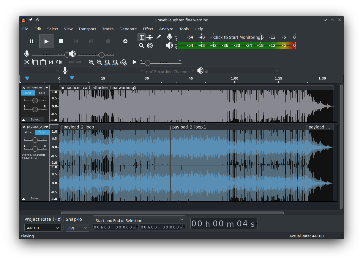Activate the Zoom tool
Viewport: 363px width, 262px height.
[x=141, y=45]
